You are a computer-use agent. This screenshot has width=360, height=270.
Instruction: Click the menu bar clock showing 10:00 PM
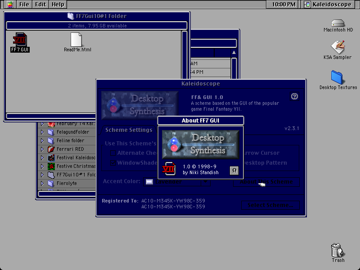(x=283, y=4)
